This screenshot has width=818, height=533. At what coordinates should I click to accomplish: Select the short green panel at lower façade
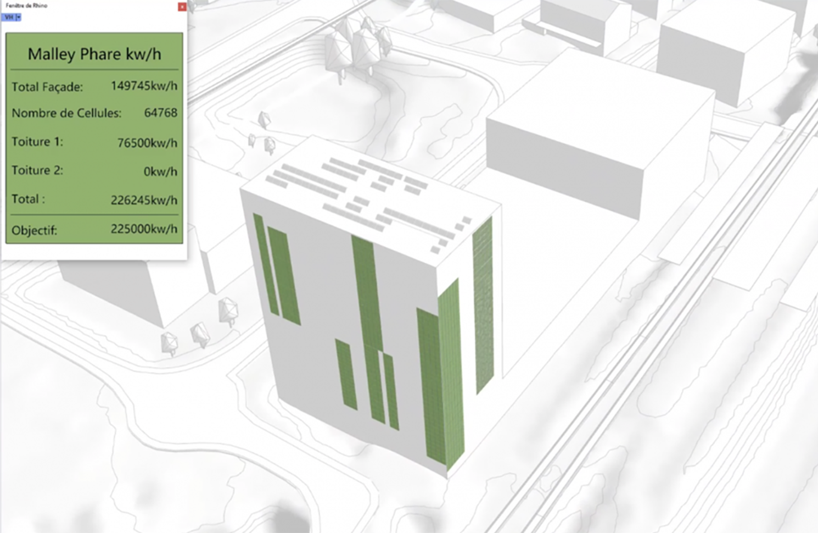346,374
